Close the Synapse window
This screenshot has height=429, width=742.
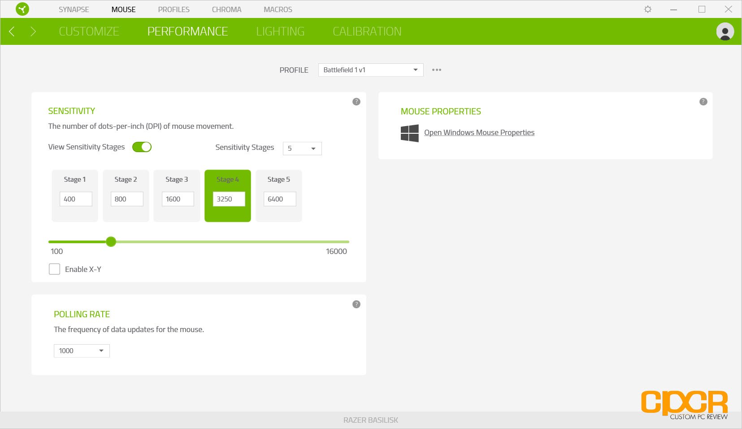point(729,9)
